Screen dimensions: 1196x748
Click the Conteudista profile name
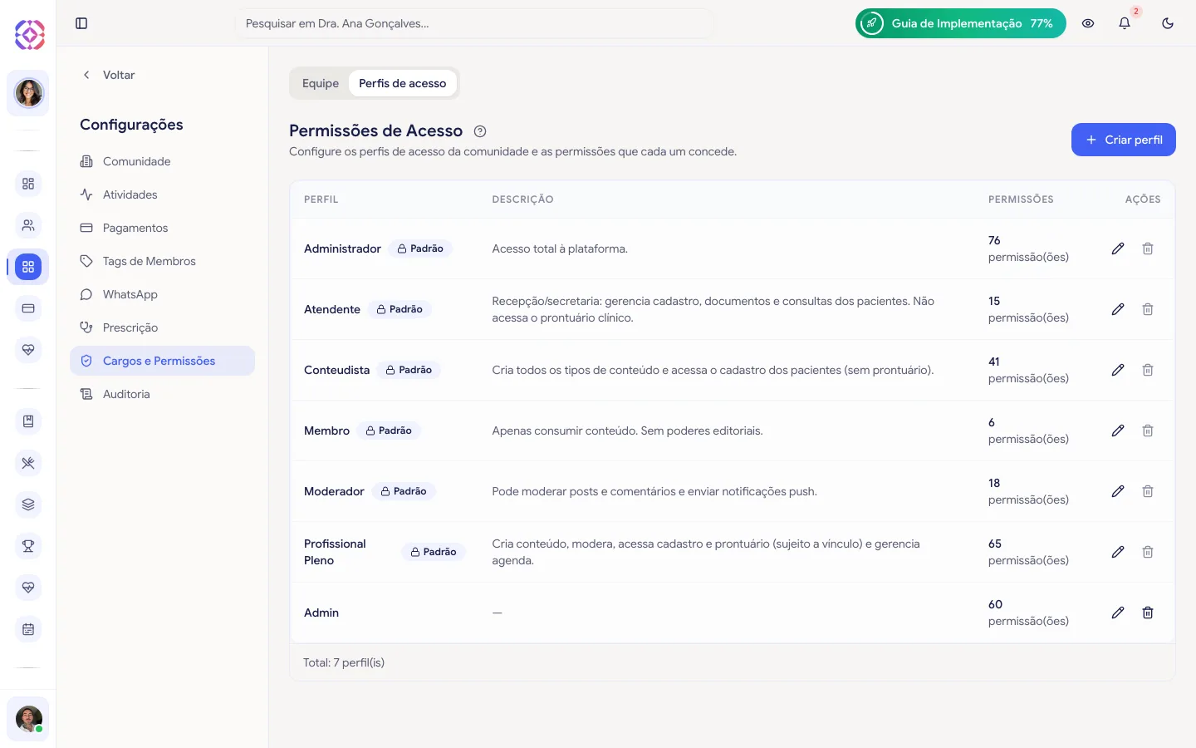[336, 370]
